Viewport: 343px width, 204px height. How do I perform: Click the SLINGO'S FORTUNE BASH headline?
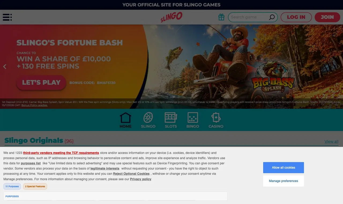(x=70, y=43)
